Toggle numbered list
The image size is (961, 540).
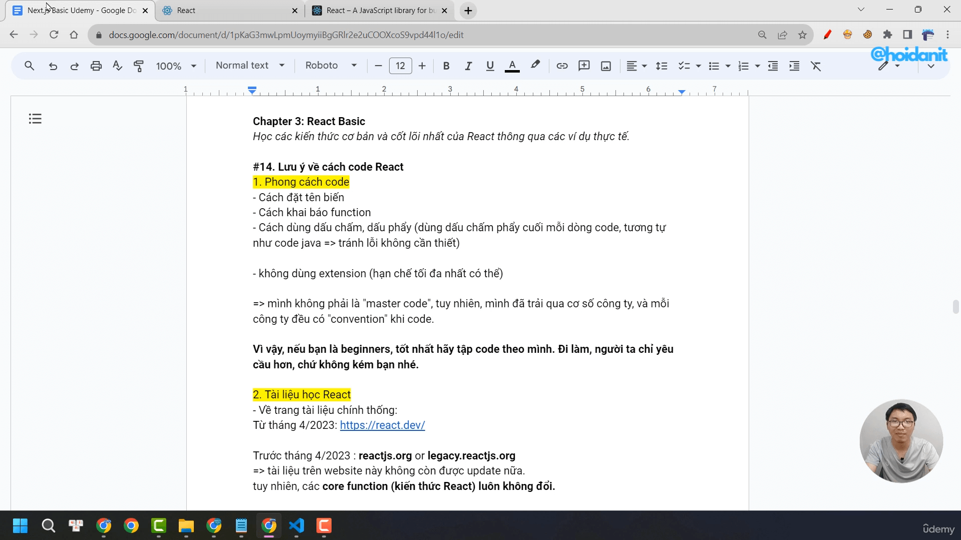pyautogui.click(x=743, y=66)
